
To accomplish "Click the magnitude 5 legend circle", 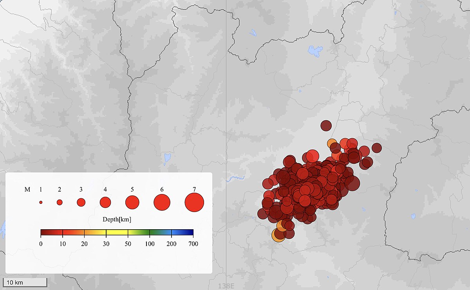I will [x=132, y=202].
